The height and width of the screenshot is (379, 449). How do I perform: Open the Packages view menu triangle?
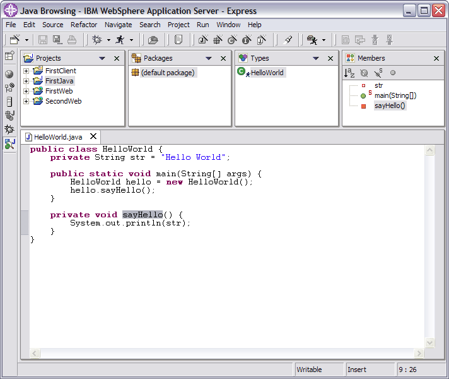click(x=209, y=59)
